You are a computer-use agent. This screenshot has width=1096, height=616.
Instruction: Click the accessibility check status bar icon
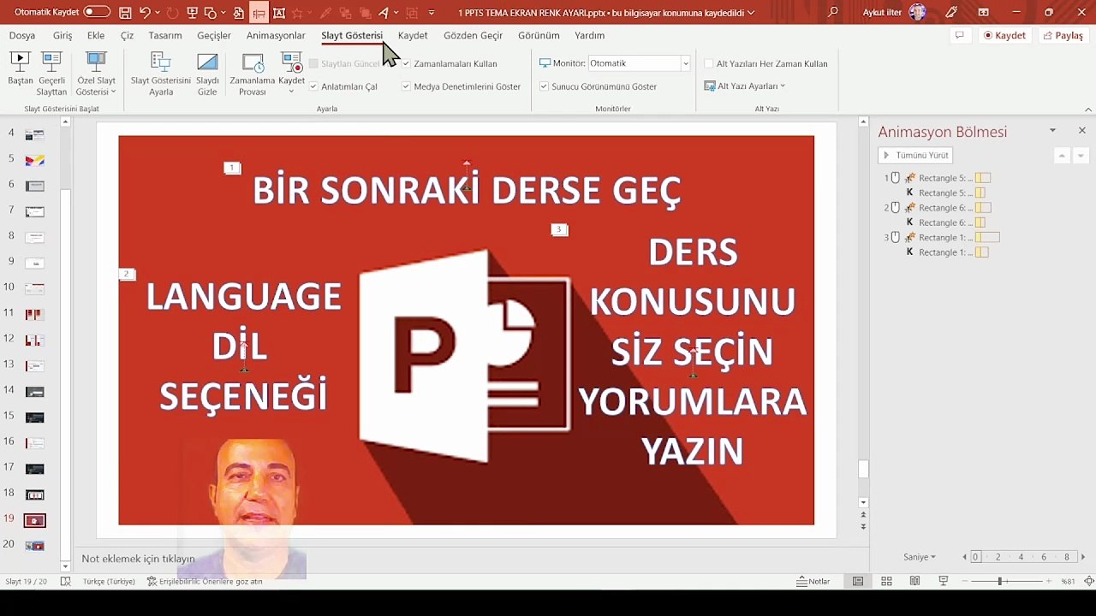(152, 581)
